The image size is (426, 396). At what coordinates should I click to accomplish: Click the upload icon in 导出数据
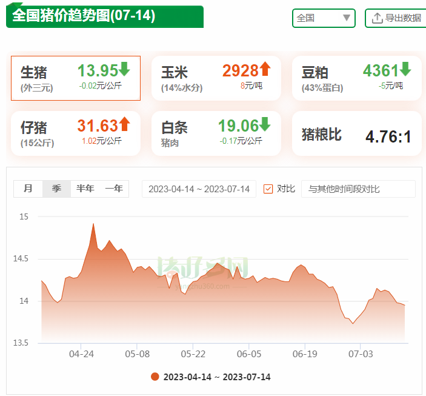pos(377,18)
